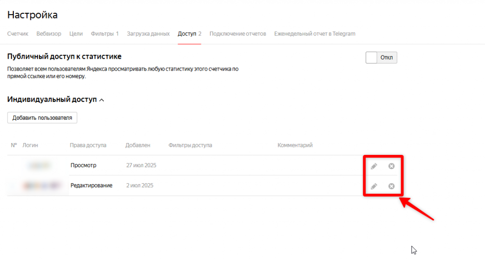Click the 27 июл 2025 date cell
Image resolution: width=485 pixels, height=260 pixels.
[141, 165]
